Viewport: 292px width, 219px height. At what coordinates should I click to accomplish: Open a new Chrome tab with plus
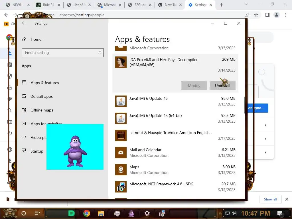click(221, 5)
